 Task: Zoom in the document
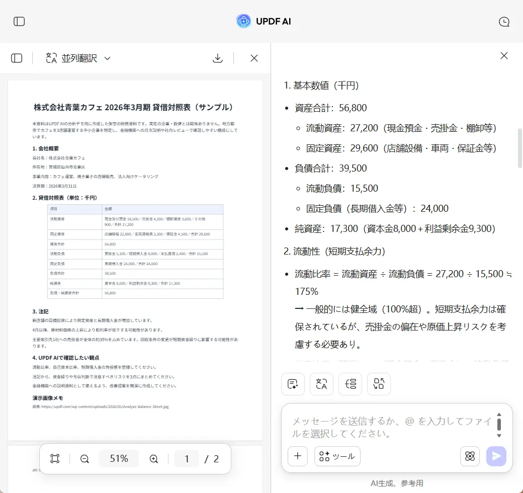(x=153, y=459)
